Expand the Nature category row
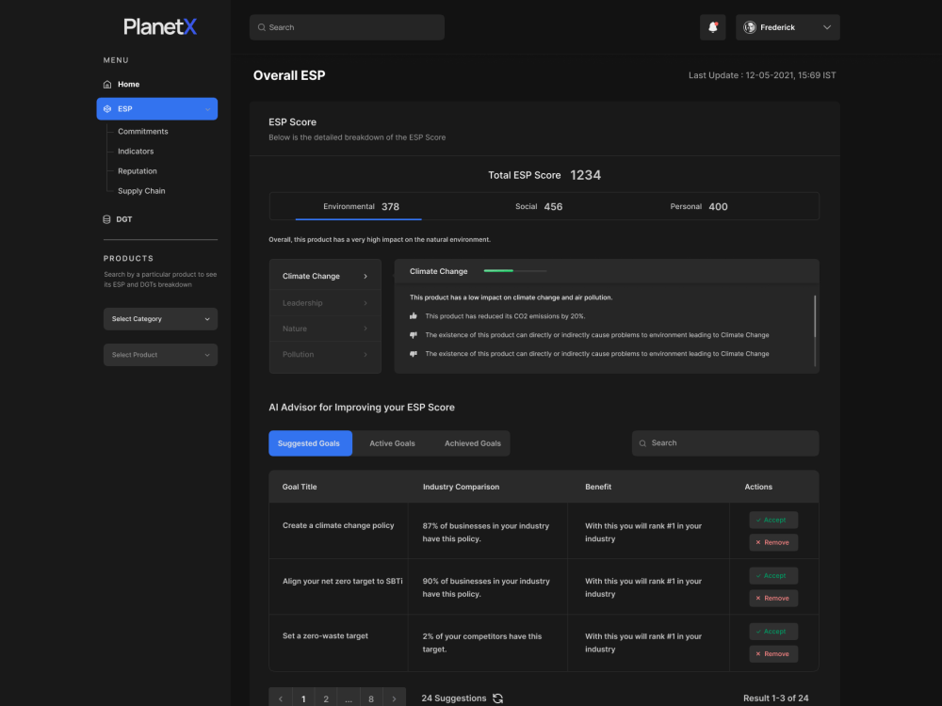 (325, 329)
